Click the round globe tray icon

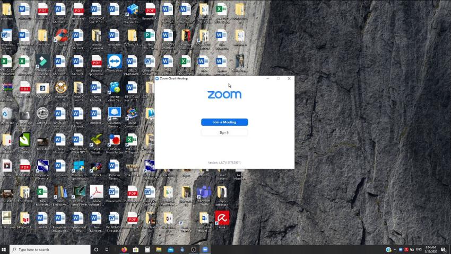point(388,249)
